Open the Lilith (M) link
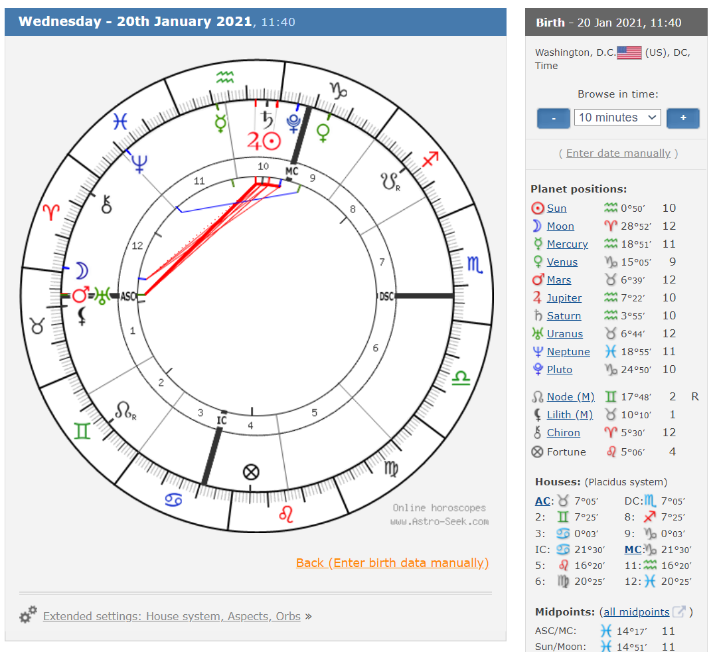Viewport: 713px width, 652px height. [x=570, y=415]
